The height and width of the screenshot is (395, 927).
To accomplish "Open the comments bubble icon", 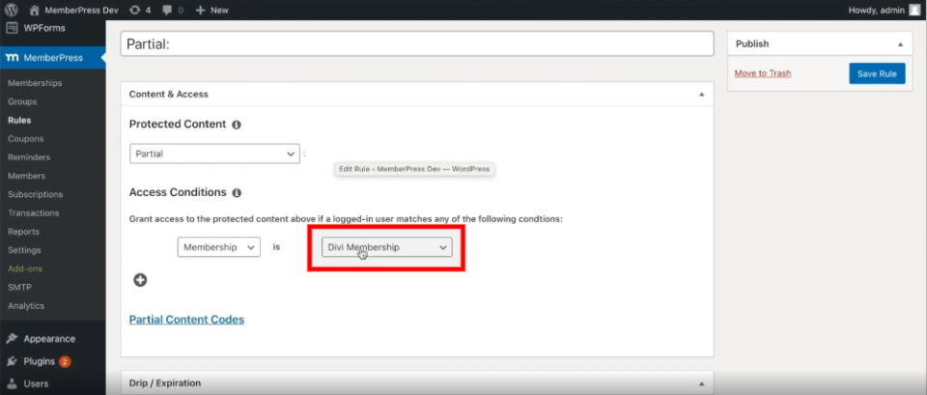I will 166,10.
